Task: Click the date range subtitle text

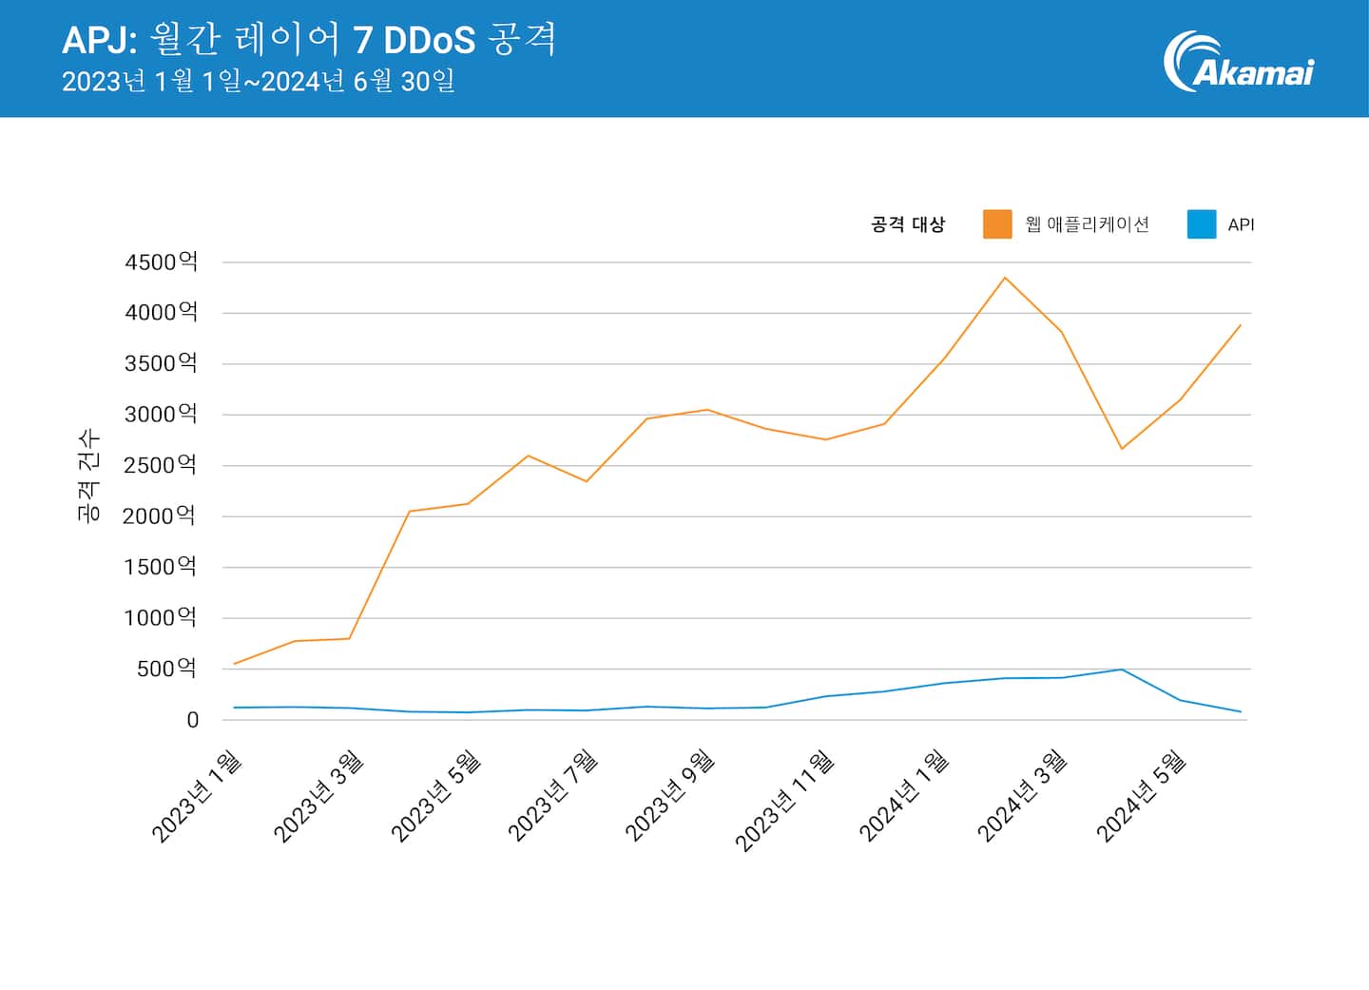Action: (x=259, y=82)
